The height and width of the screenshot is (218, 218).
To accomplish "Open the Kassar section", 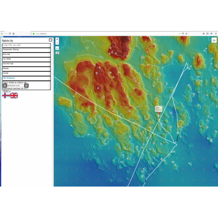I will pyautogui.click(x=26, y=68).
